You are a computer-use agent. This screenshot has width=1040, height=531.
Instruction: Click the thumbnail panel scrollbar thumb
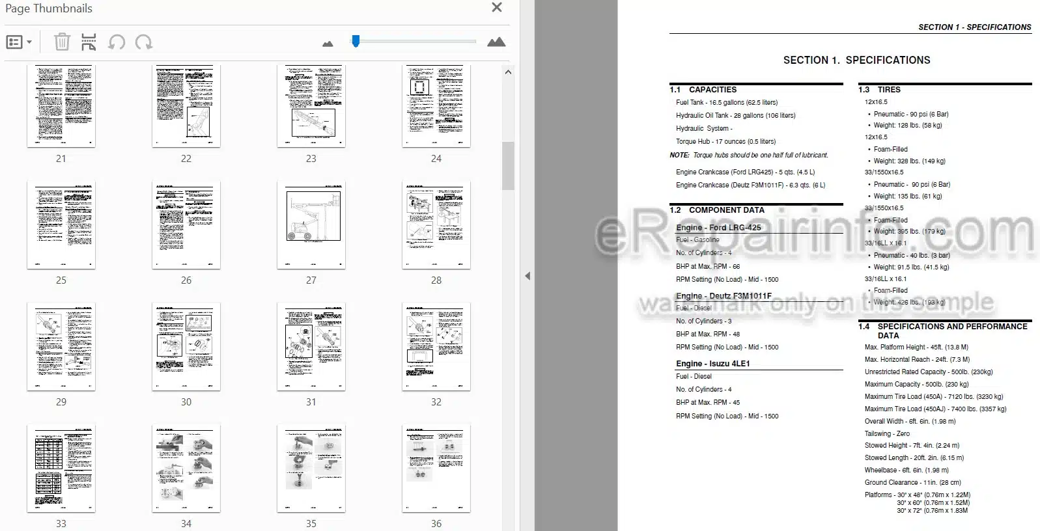pos(508,166)
